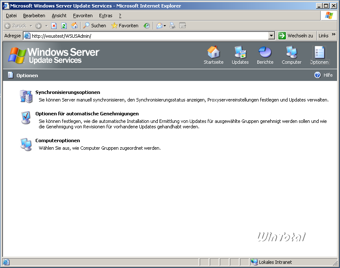Click the Hilfe text link
Image resolution: width=340 pixels, height=268 pixels.
328,75
